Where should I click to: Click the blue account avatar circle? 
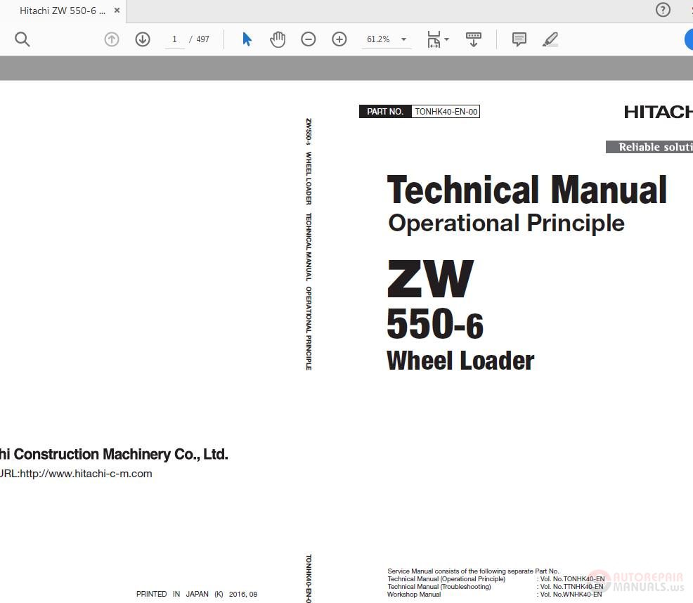tap(689, 39)
